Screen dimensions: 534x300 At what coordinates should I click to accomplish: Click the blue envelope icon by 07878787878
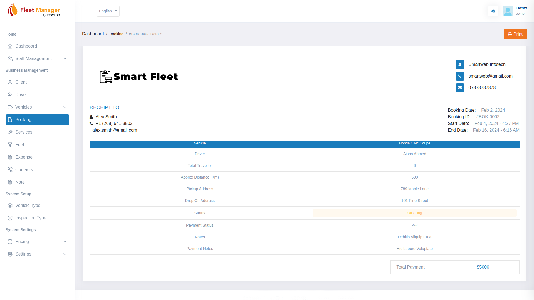point(460,88)
